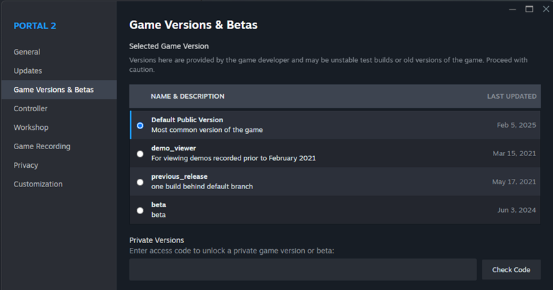Select the demo_viewer version radio button

click(x=140, y=154)
